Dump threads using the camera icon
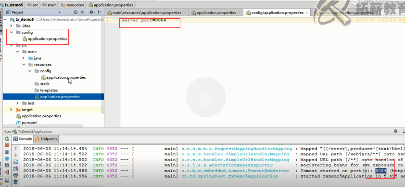405x187 pixels. point(7,165)
